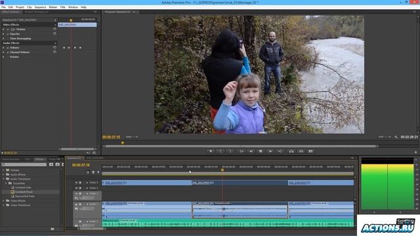420x236 pixels.
Task: Toggle the Channel Volume fx switch
Action: [x=8, y=52]
